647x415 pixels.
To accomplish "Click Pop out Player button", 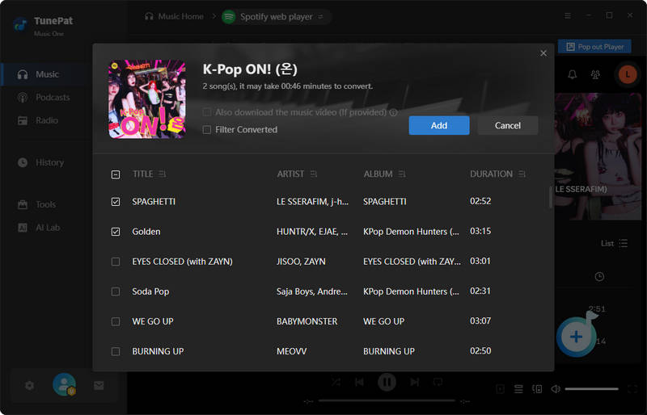I will [x=594, y=47].
